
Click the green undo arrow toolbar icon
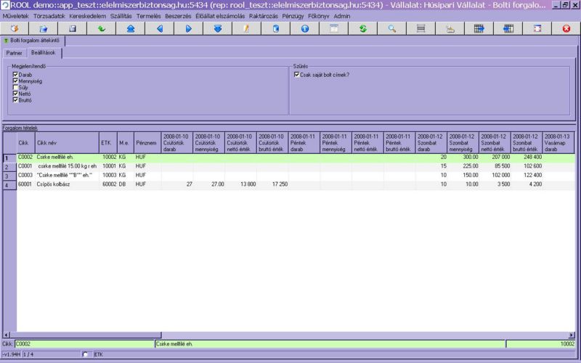click(x=101, y=28)
